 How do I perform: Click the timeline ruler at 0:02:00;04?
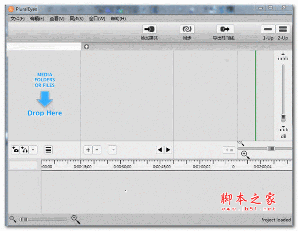[x=262, y=167]
